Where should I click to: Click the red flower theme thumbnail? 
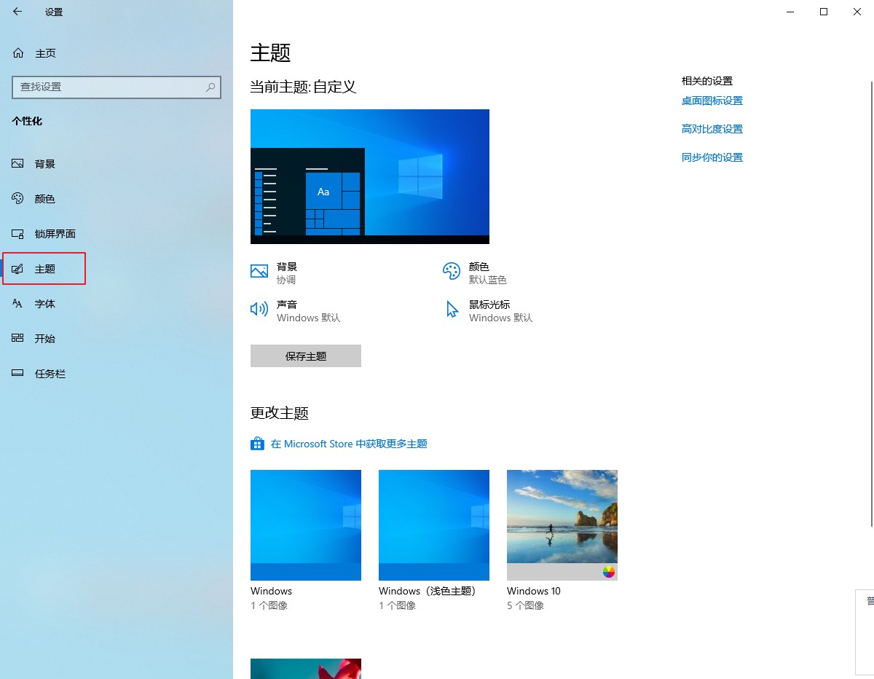306,669
